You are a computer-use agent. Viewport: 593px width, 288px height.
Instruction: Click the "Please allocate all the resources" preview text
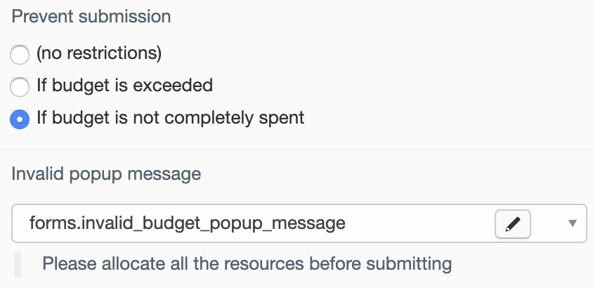[247, 263]
